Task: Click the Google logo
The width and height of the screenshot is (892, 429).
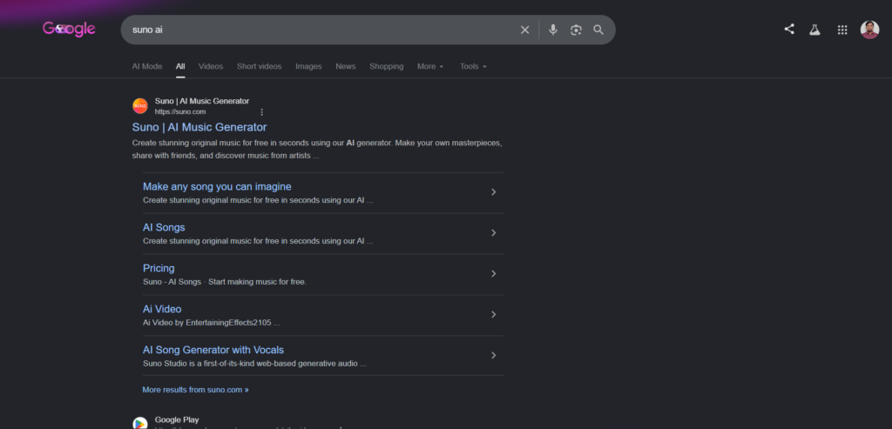Action: [69, 29]
